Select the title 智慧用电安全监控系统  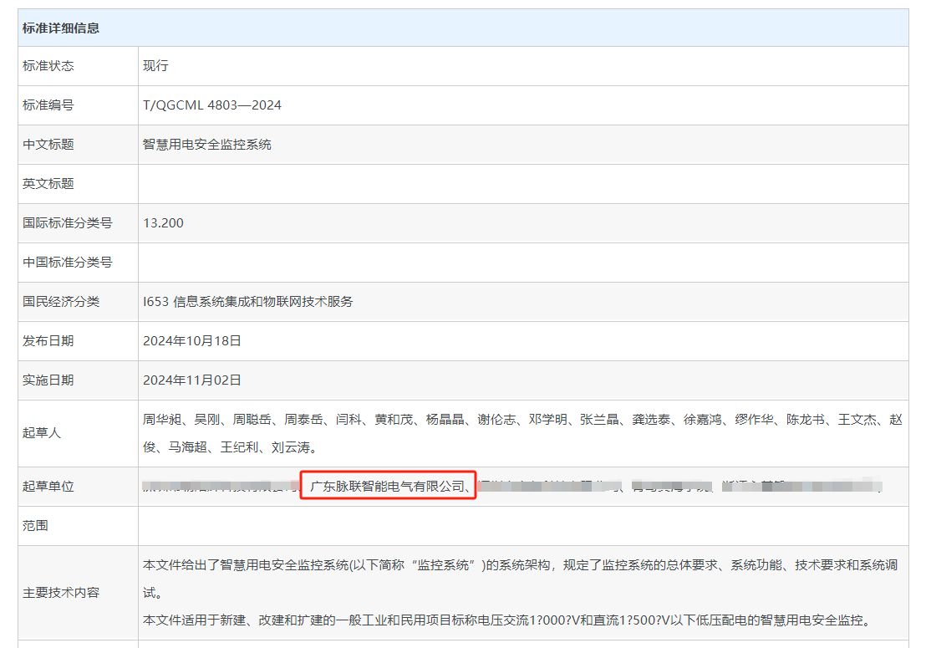pos(207,145)
